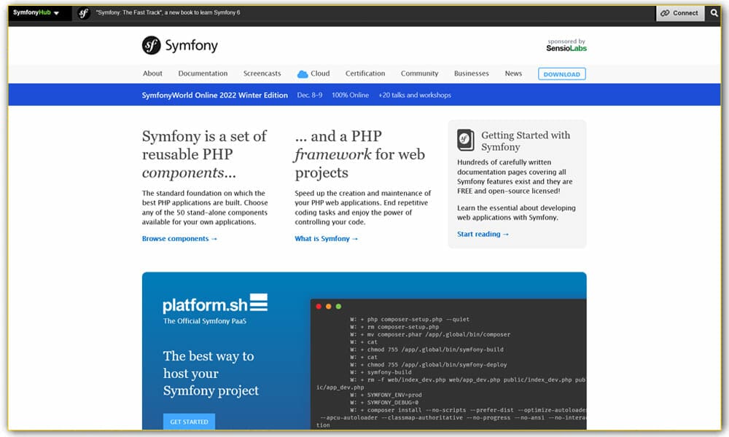Follow the Browse components link
The height and width of the screenshot is (437, 729).
(179, 238)
